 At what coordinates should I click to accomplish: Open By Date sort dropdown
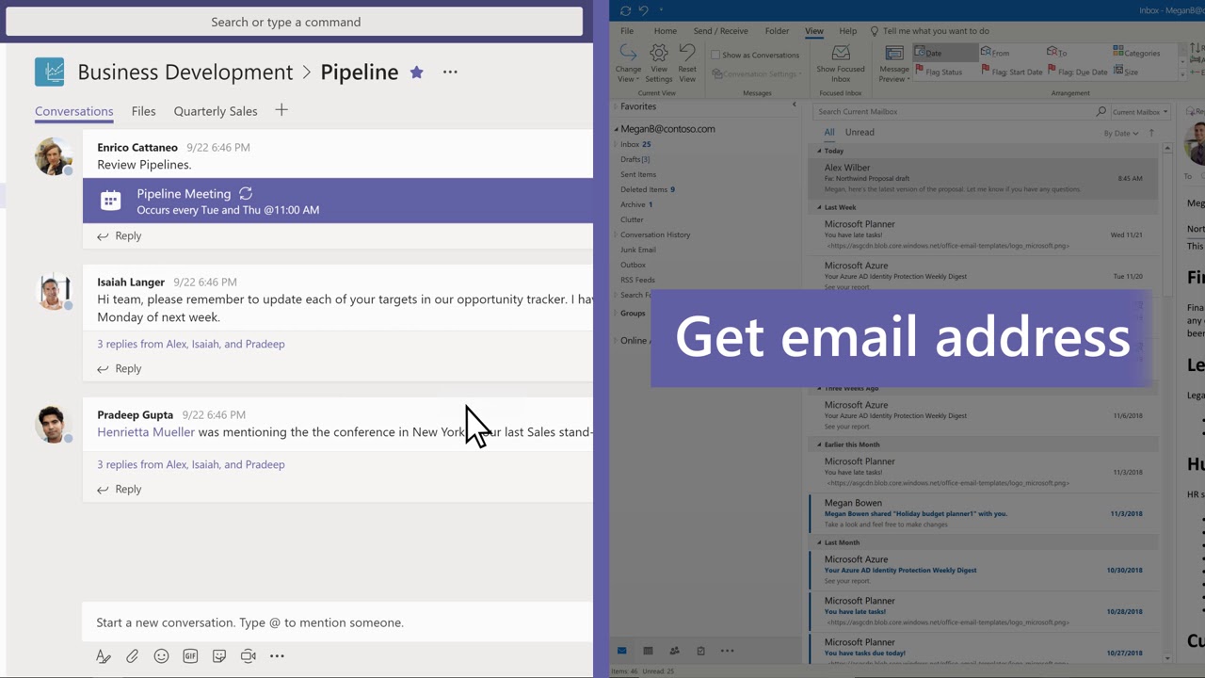1121,133
